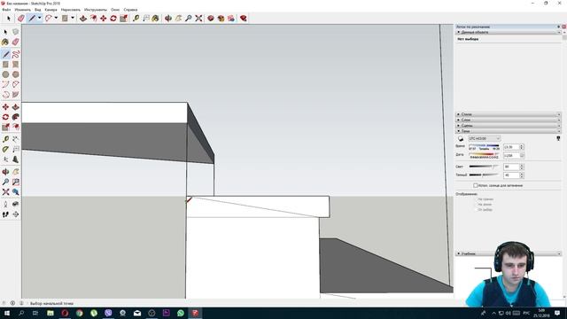The image size is (567, 319).
Task: Choose the Follow Me tool in left palette
Action: click(15, 117)
